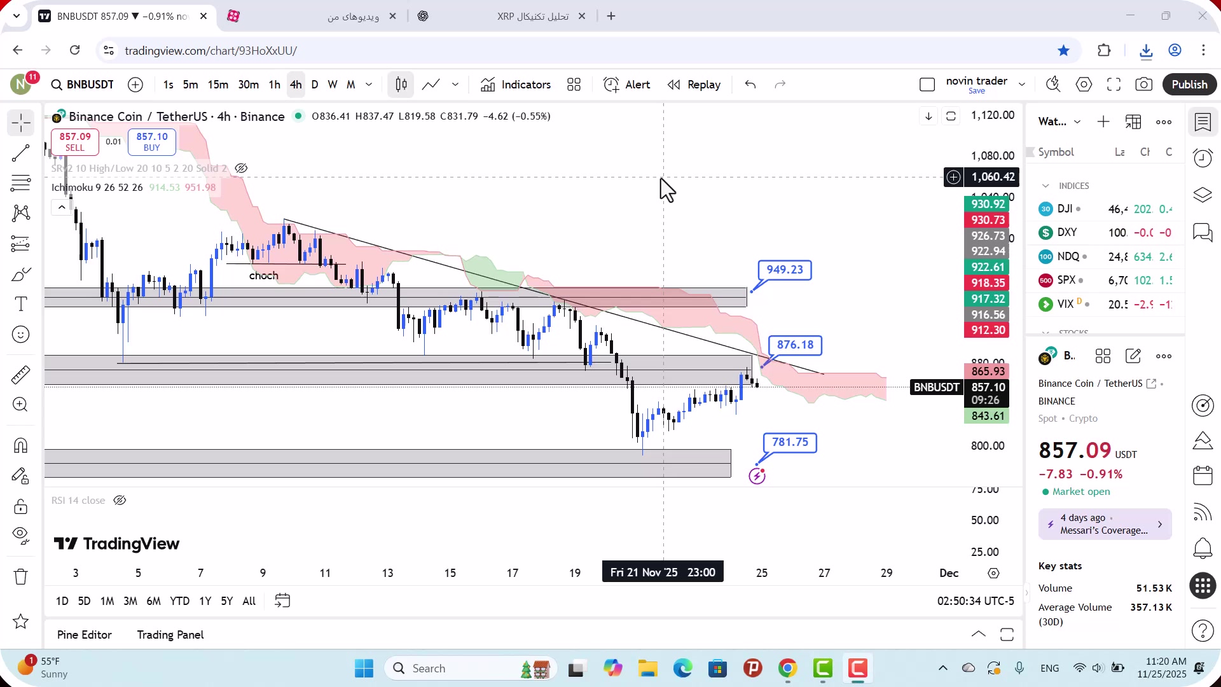Open the layout setup square icon
This screenshot has width=1221, height=687.
(927, 85)
